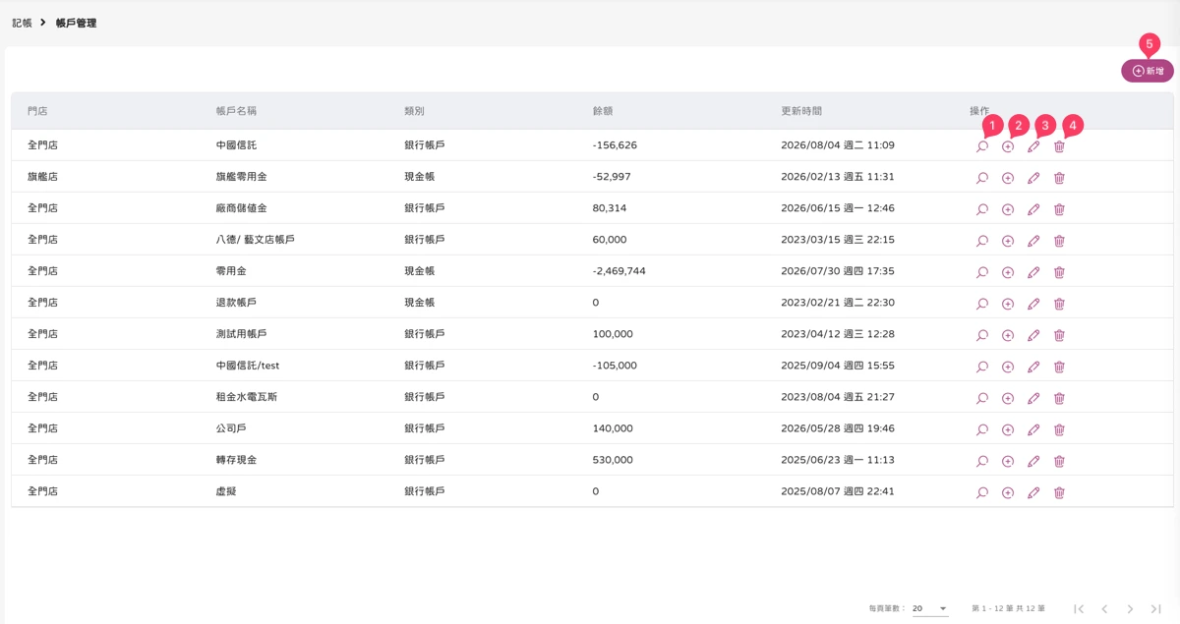The height and width of the screenshot is (624, 1180).
Task: Select the balance -2,469,744 cell
Action: [x=619, y=271]
